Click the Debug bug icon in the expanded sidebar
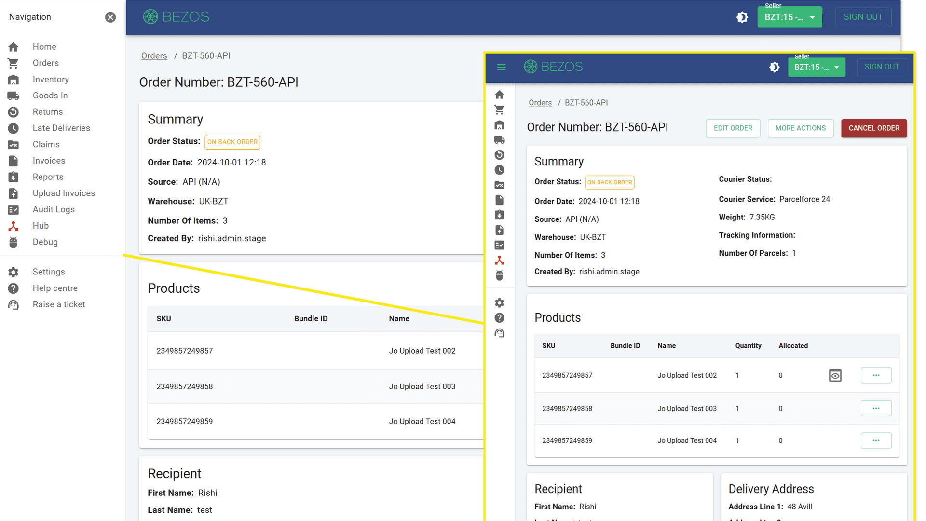The image size is (926, 521). click(x=14, y=242)
